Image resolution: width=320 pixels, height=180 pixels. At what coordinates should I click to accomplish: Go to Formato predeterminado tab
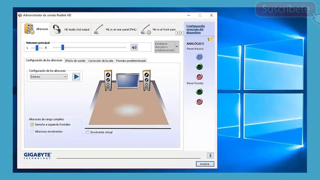pos(131,61)
